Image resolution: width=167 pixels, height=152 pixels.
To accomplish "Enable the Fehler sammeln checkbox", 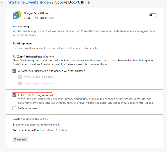I will (14, 108).
